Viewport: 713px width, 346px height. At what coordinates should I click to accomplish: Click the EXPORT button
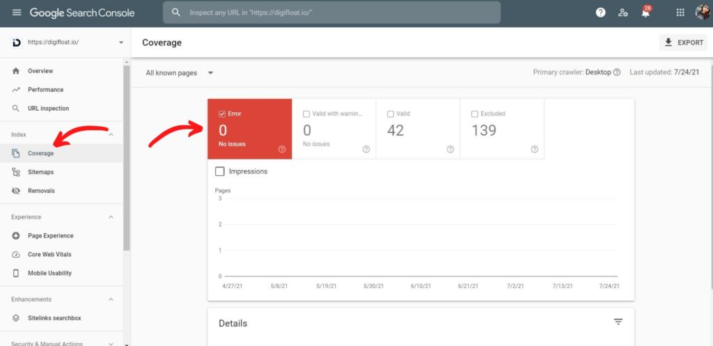pyautogui.click(x=684, y=42)
